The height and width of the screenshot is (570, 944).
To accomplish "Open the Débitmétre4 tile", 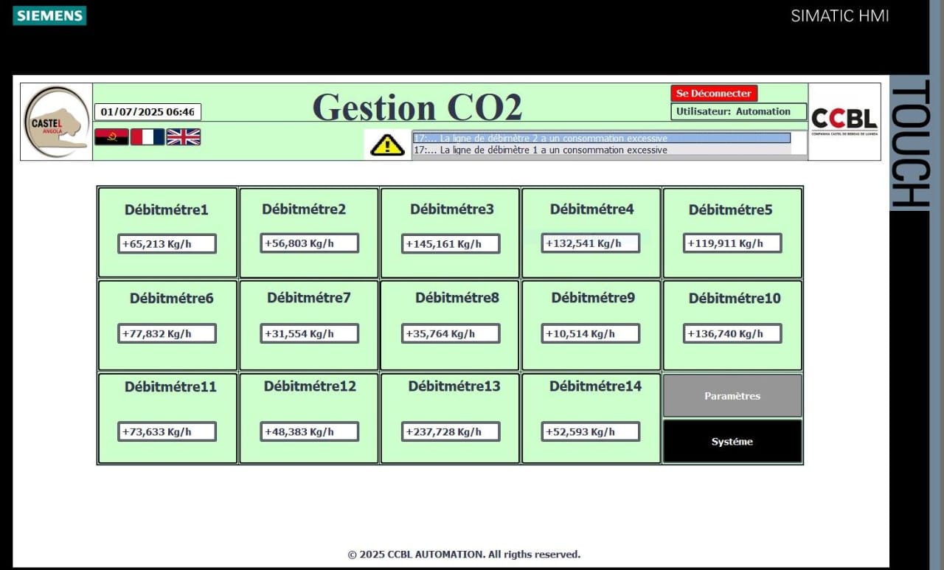I will 591,233.
